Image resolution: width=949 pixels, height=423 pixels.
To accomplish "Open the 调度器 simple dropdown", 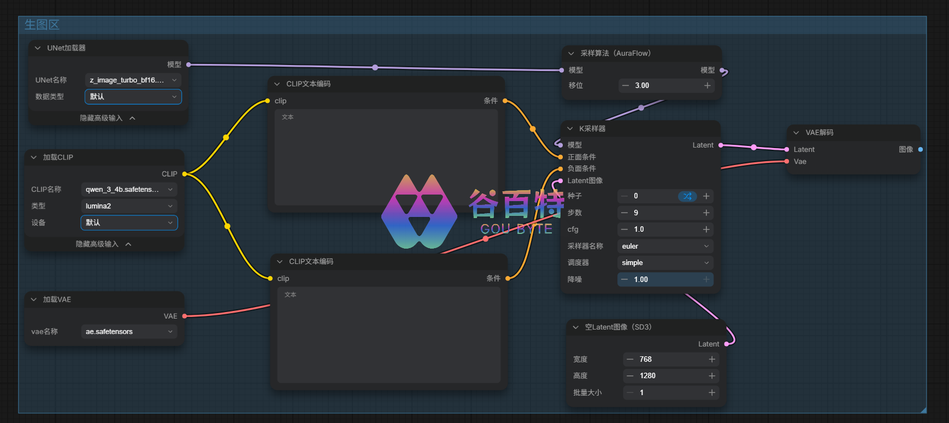I will [x=665, y=263].
